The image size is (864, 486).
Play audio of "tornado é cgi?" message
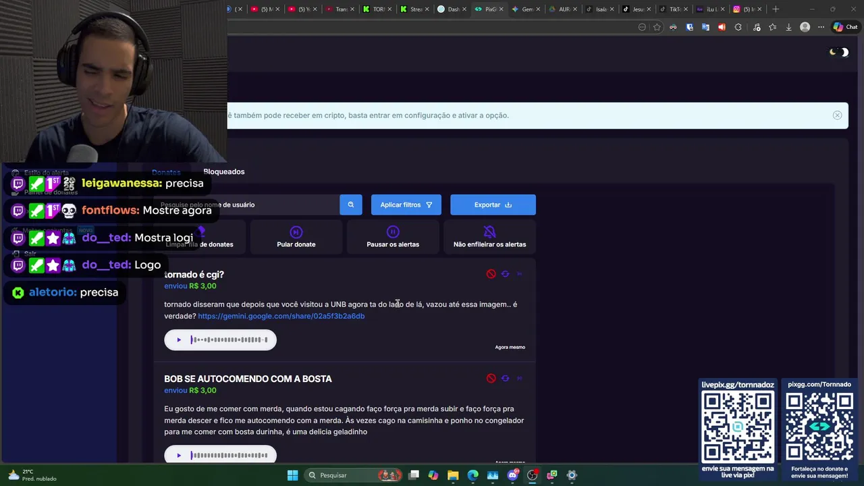click(179, 340)
